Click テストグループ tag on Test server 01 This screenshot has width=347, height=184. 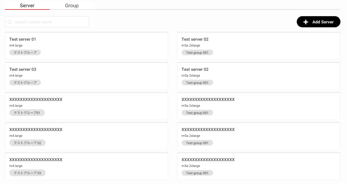[25, 53]
